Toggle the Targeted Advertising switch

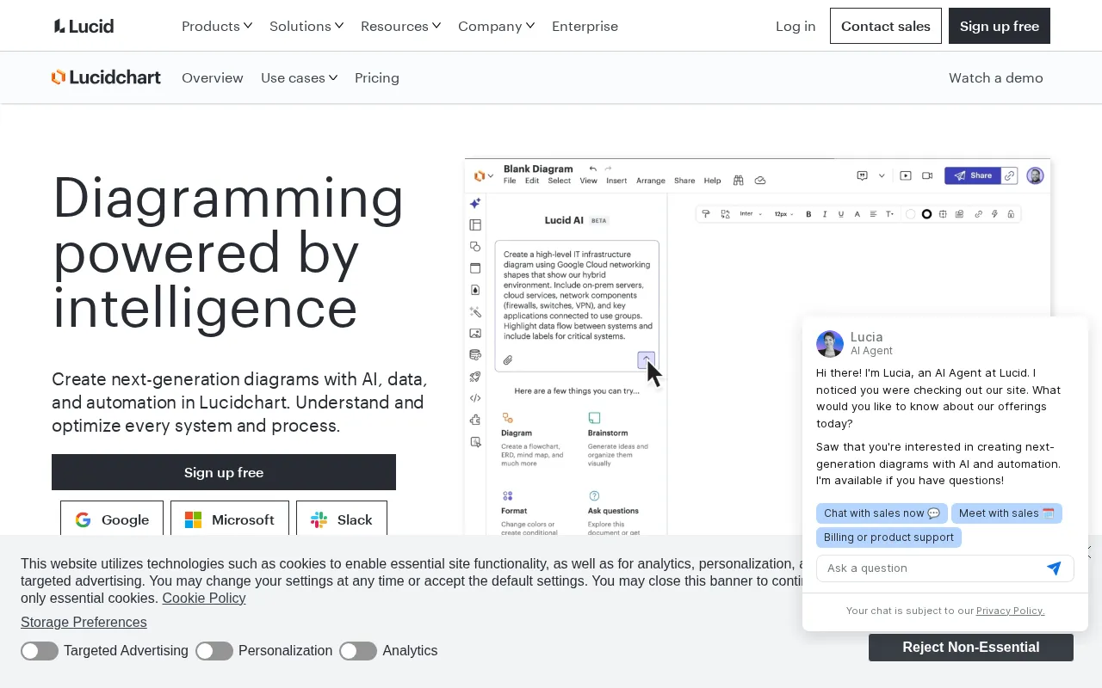coord(40,651)
